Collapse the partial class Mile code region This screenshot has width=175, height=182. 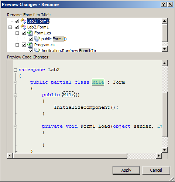[x=15, y=82]
